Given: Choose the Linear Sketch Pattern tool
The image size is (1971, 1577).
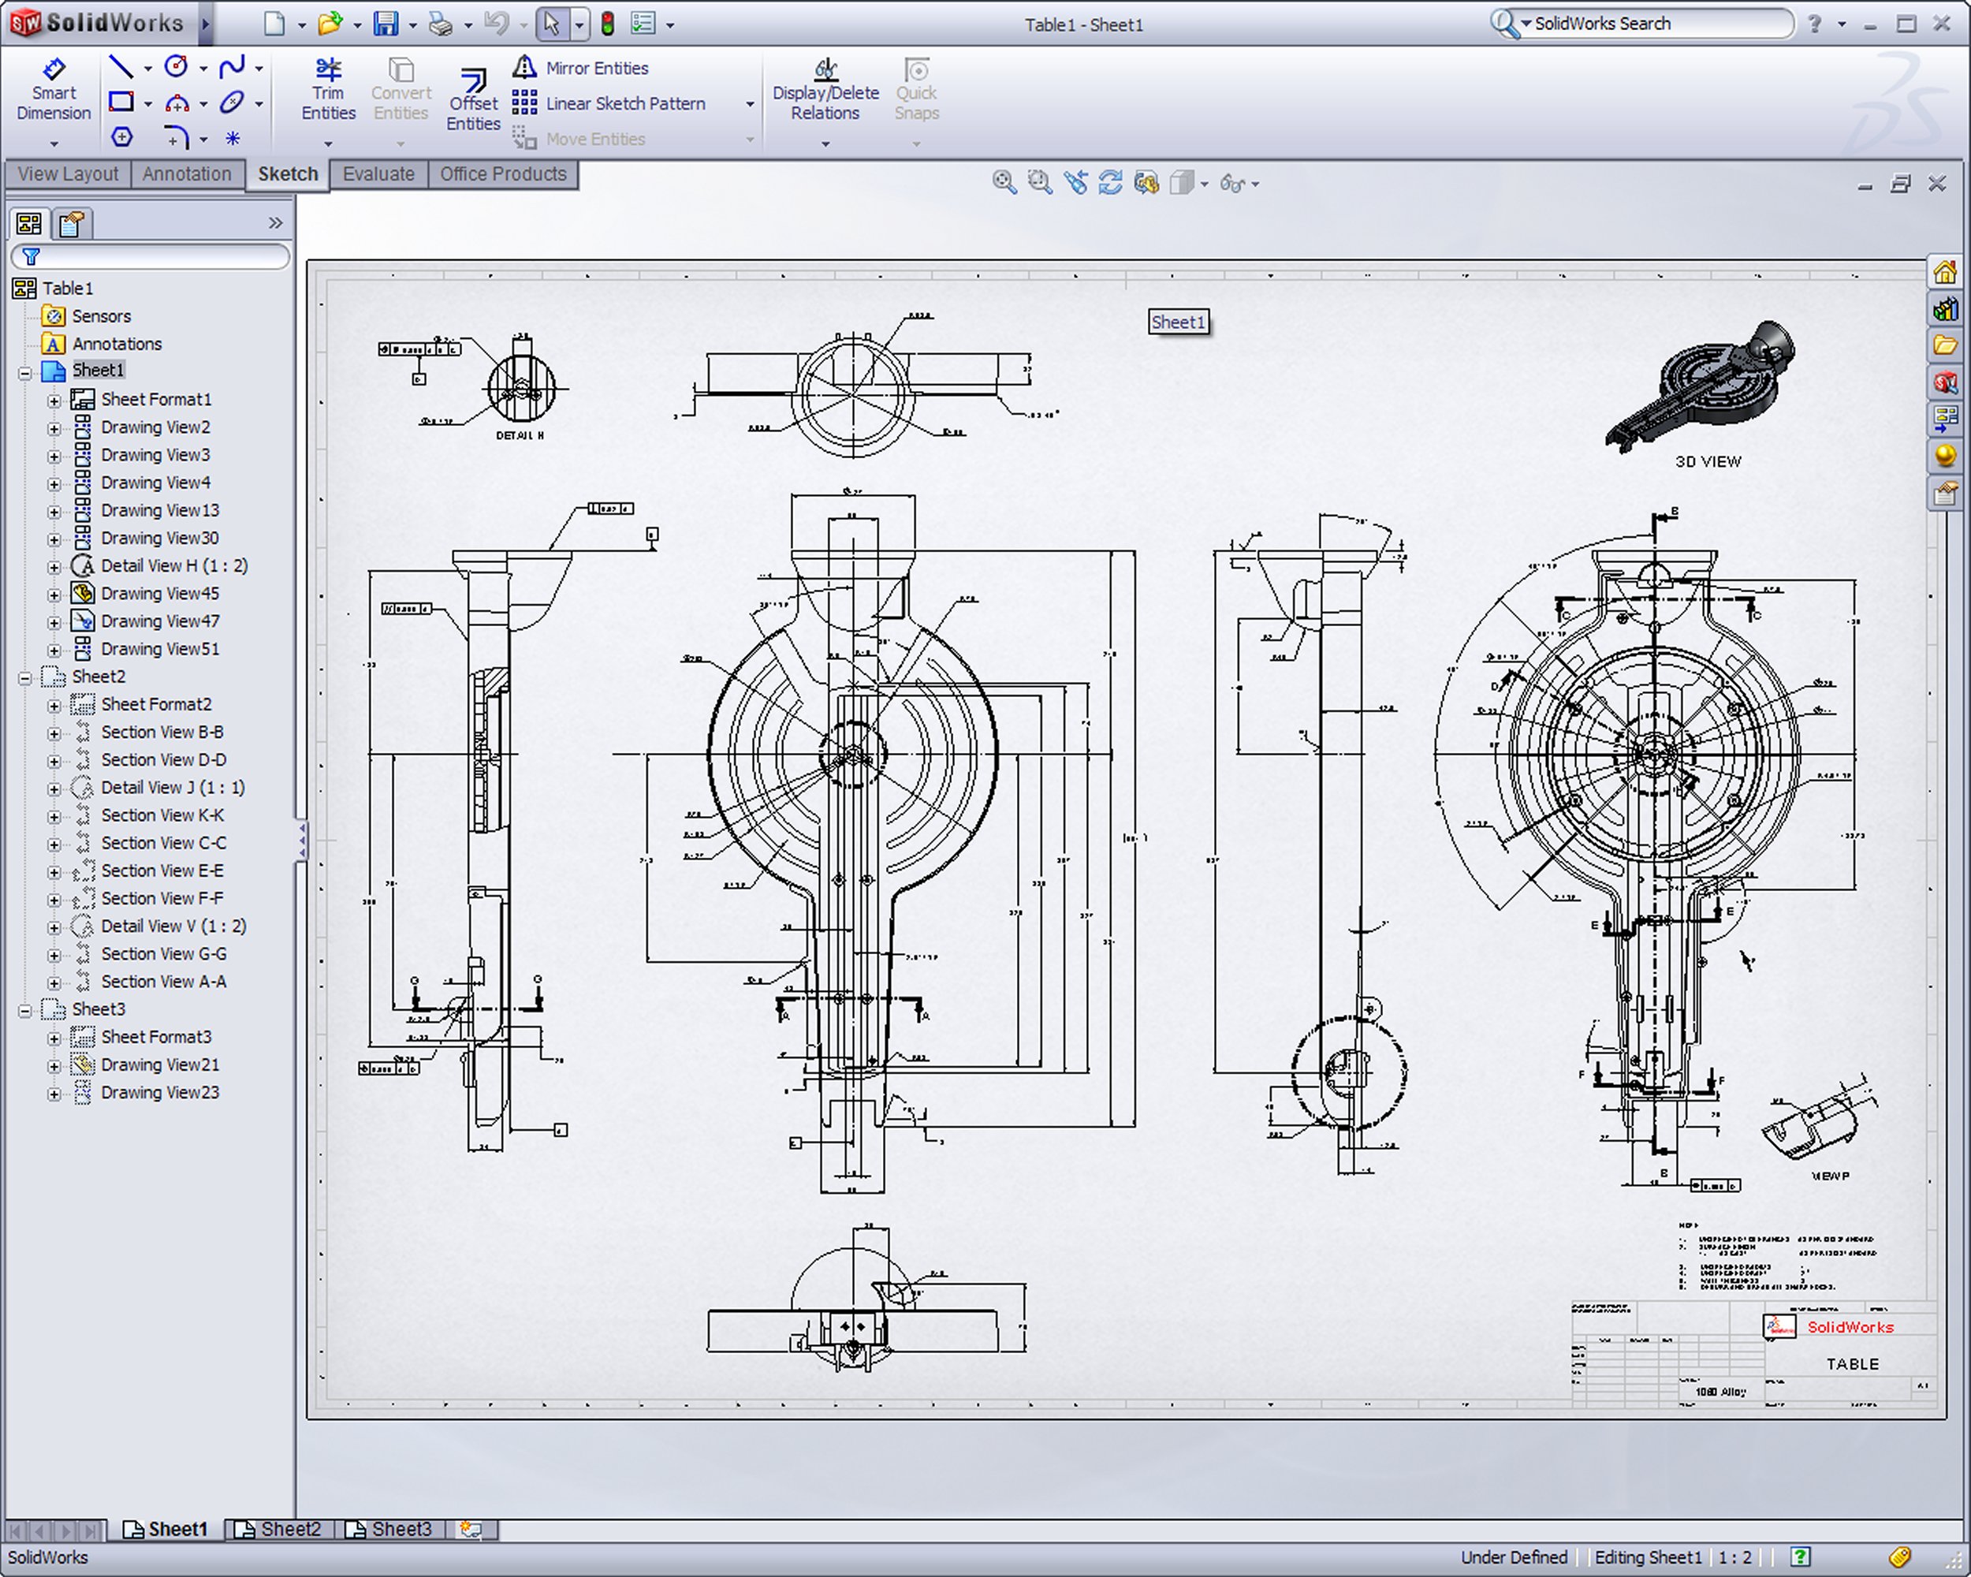Looking at the screenshot, I should [625, 103].
